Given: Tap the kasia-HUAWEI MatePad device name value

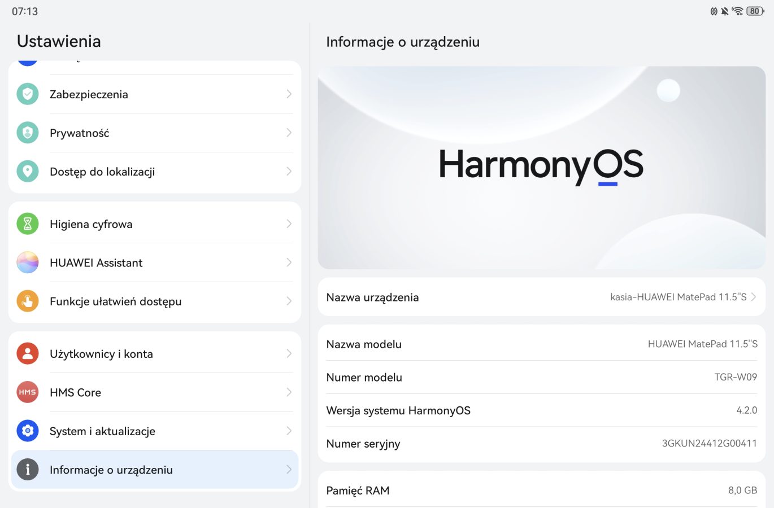Looking at the screenshot, I should 679,297.
